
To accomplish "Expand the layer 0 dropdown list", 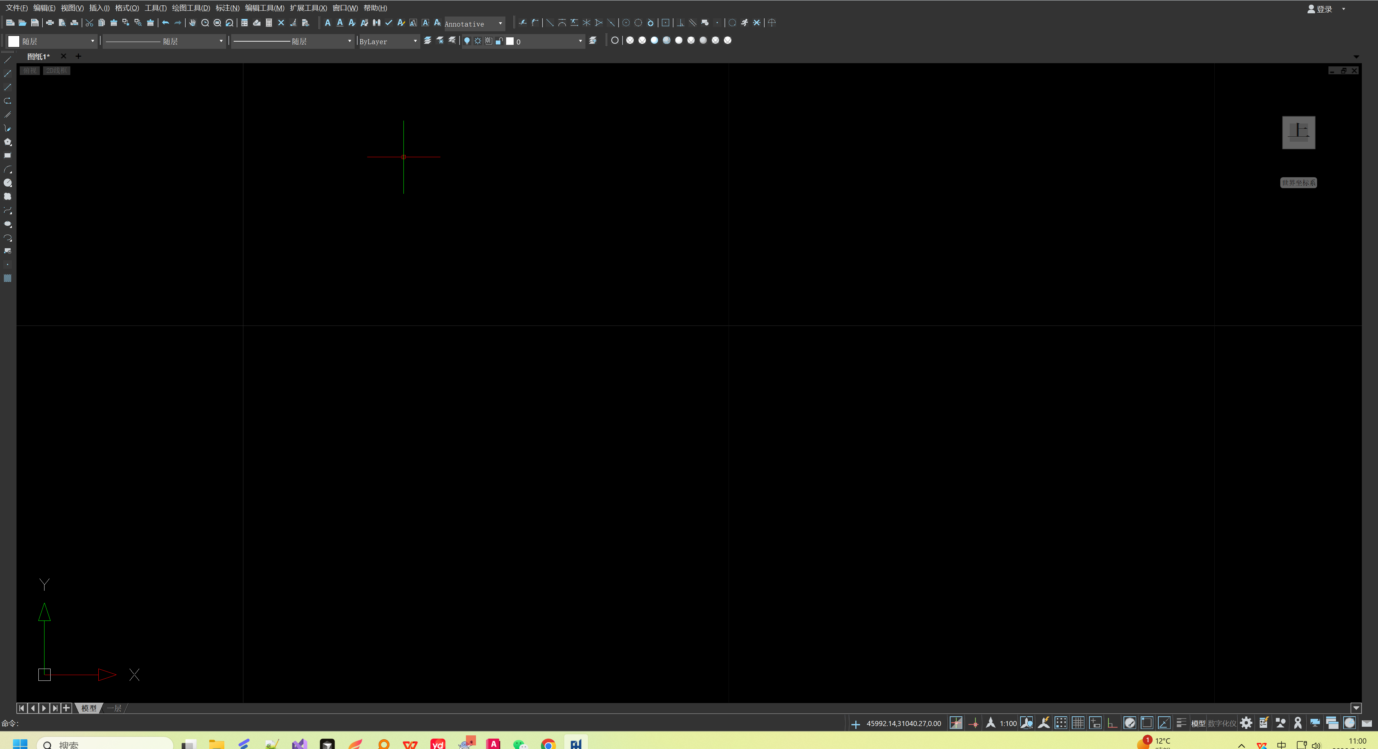I will pyautogui.click(x=580, y=41).
